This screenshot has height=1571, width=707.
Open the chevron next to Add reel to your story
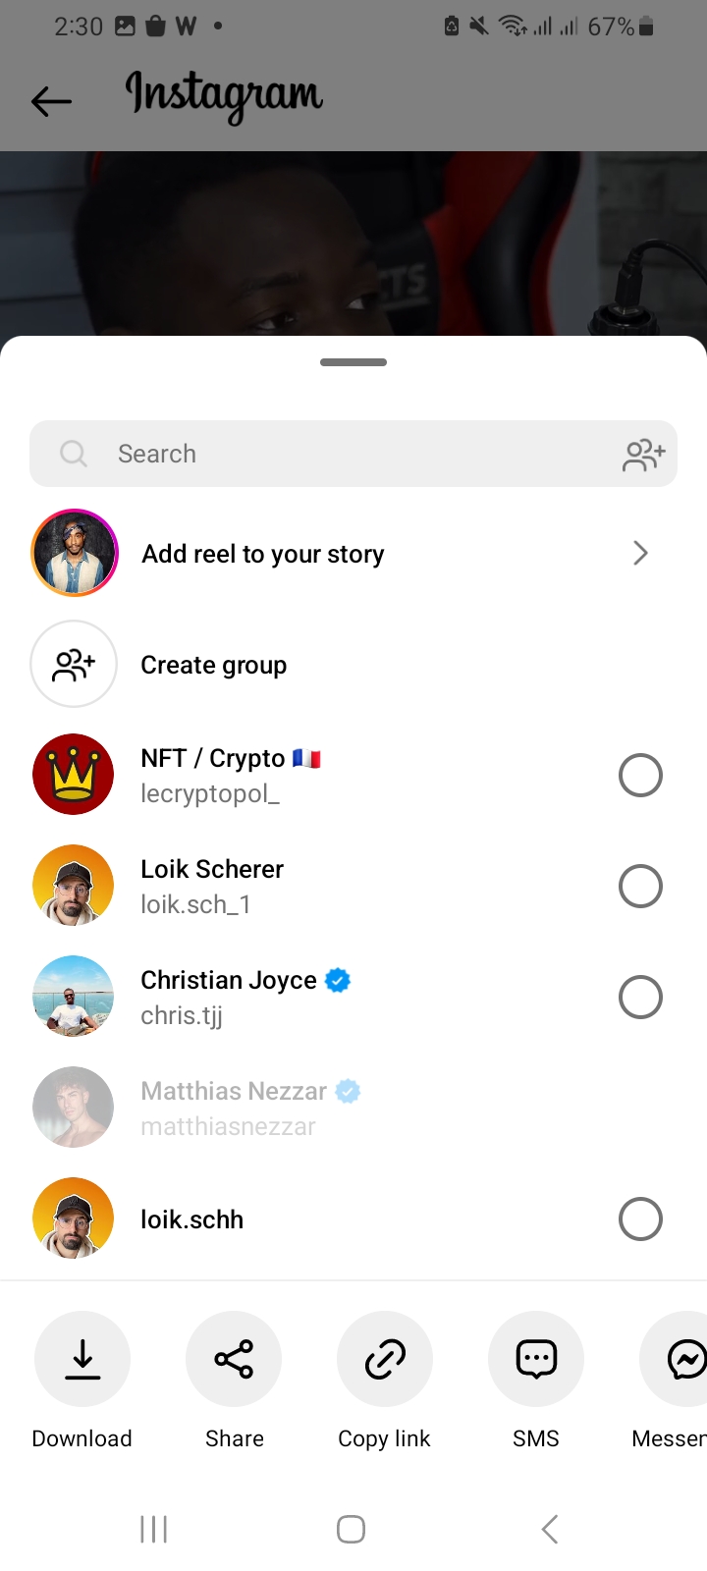tap(640, 554)
